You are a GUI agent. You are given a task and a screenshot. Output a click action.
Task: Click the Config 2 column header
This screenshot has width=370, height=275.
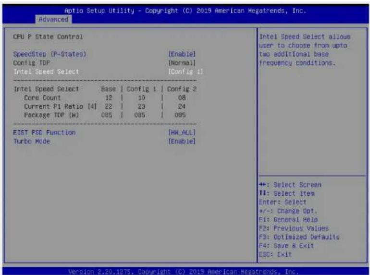182,89
